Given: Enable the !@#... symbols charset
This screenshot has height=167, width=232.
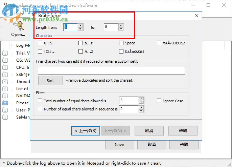Looking at the screenshot, I should point(40,51).
